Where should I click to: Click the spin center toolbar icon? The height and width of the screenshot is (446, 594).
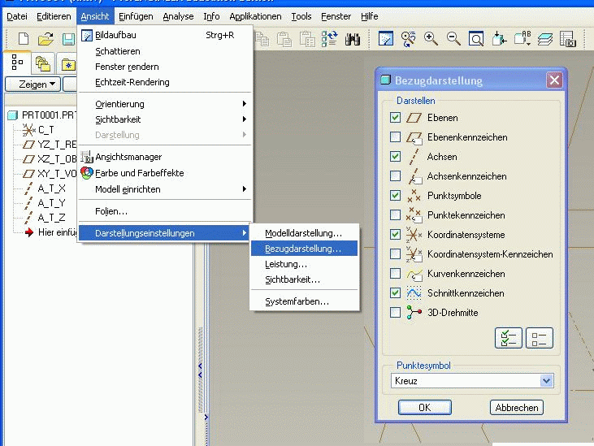pyautogui.click(x=409, y=39)
